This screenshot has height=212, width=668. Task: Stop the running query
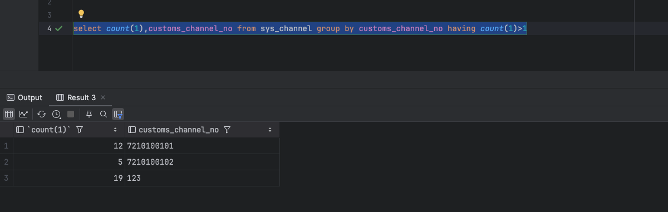[x=71, y=114]
